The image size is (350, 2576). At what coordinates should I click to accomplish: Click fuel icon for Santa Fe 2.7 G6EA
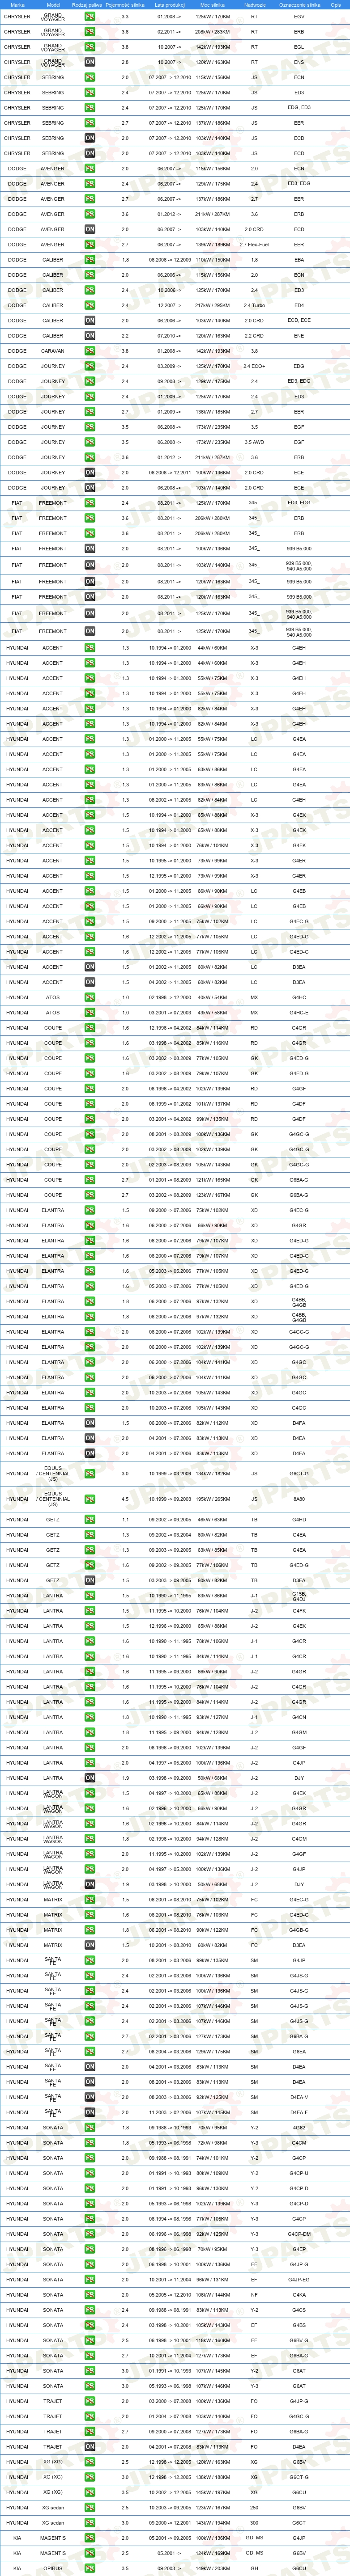click(x=90, y=2051)
